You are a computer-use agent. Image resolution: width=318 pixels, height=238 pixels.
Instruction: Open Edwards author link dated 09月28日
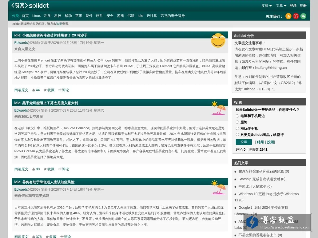(21, 43)
